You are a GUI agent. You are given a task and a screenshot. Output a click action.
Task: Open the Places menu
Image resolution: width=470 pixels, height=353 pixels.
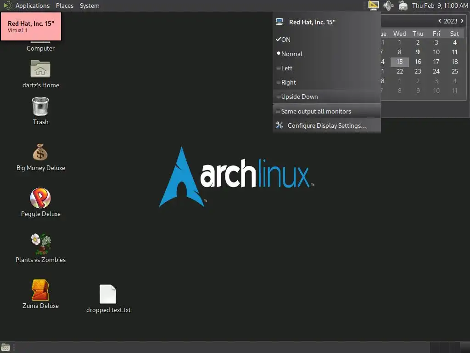[x=64, y=6]
